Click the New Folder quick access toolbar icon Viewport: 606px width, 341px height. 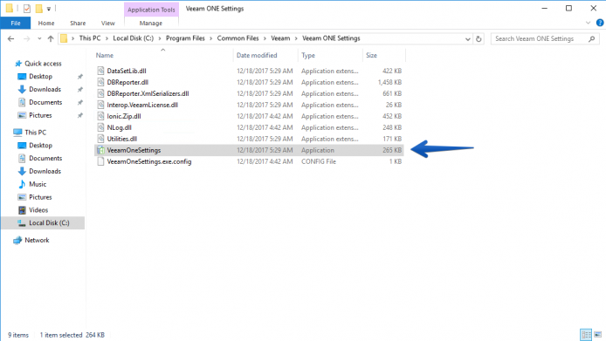(x=38, y=9)
